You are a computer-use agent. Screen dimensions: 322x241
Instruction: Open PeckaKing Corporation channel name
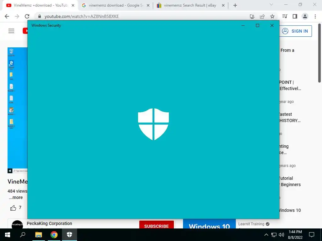(x=49, y=223)
